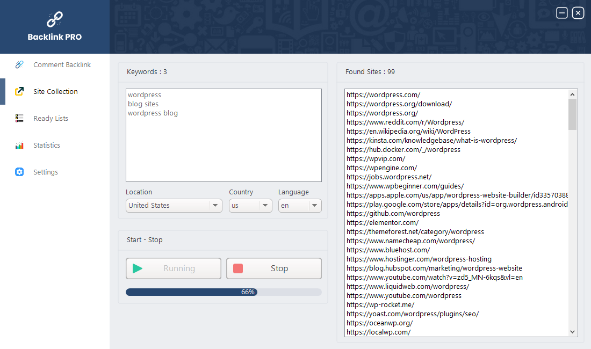
Task: Click the Backlink PRO chain logo
Action: click(54, 20)
